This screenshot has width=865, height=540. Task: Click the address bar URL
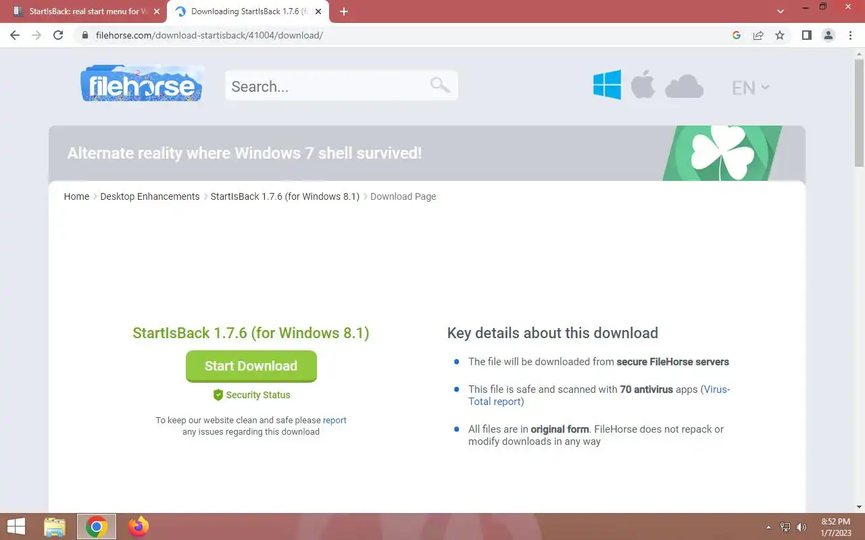[209, 35]
